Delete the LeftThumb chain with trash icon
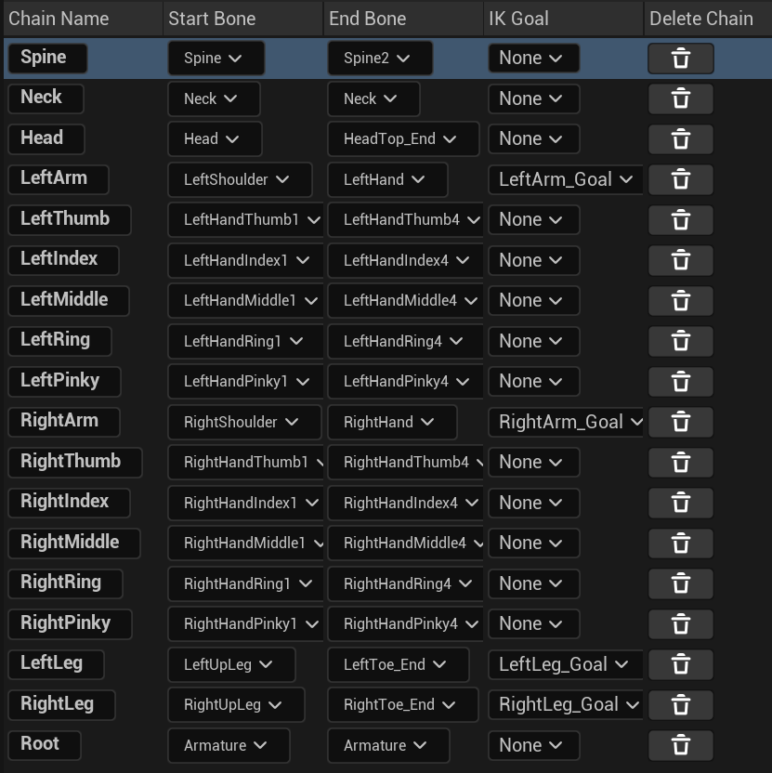772x773 pixels. tap(680, 220)
